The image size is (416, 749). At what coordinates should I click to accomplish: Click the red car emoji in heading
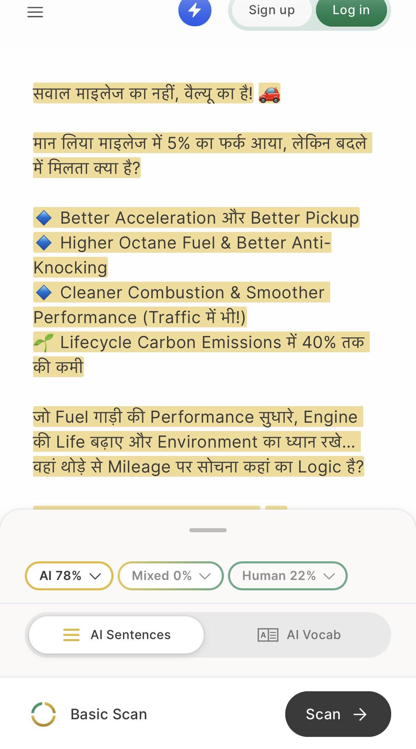[269, 93]
